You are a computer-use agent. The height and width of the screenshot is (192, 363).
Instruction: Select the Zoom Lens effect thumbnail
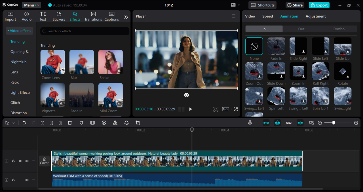[x=53, y=62]
